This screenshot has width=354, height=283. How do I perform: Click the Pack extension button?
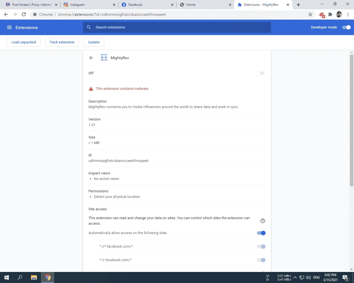click(x=62, y=42)
